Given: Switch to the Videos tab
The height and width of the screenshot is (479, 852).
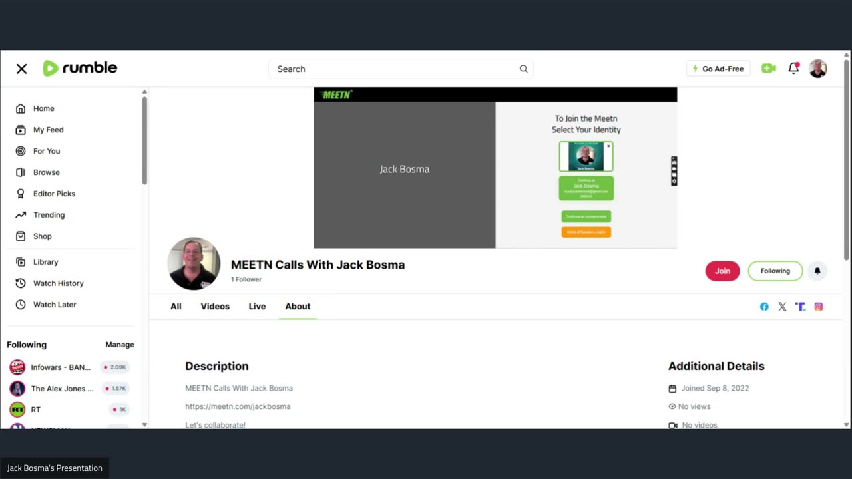Looking at the screenshot, I should [215, 307].
